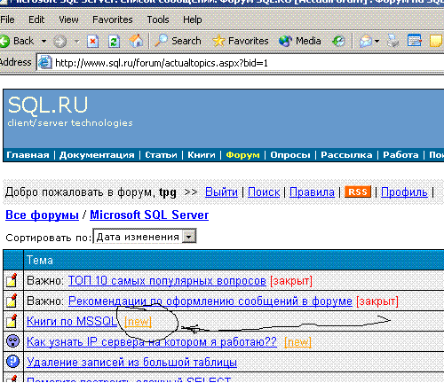Log out via Выйти link
This screenshot has width=444, height=383.
tap(221, 192)
